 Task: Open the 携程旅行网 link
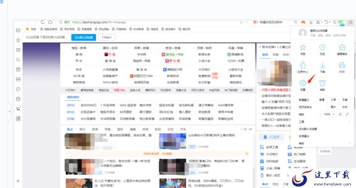(x=172, y=70)
